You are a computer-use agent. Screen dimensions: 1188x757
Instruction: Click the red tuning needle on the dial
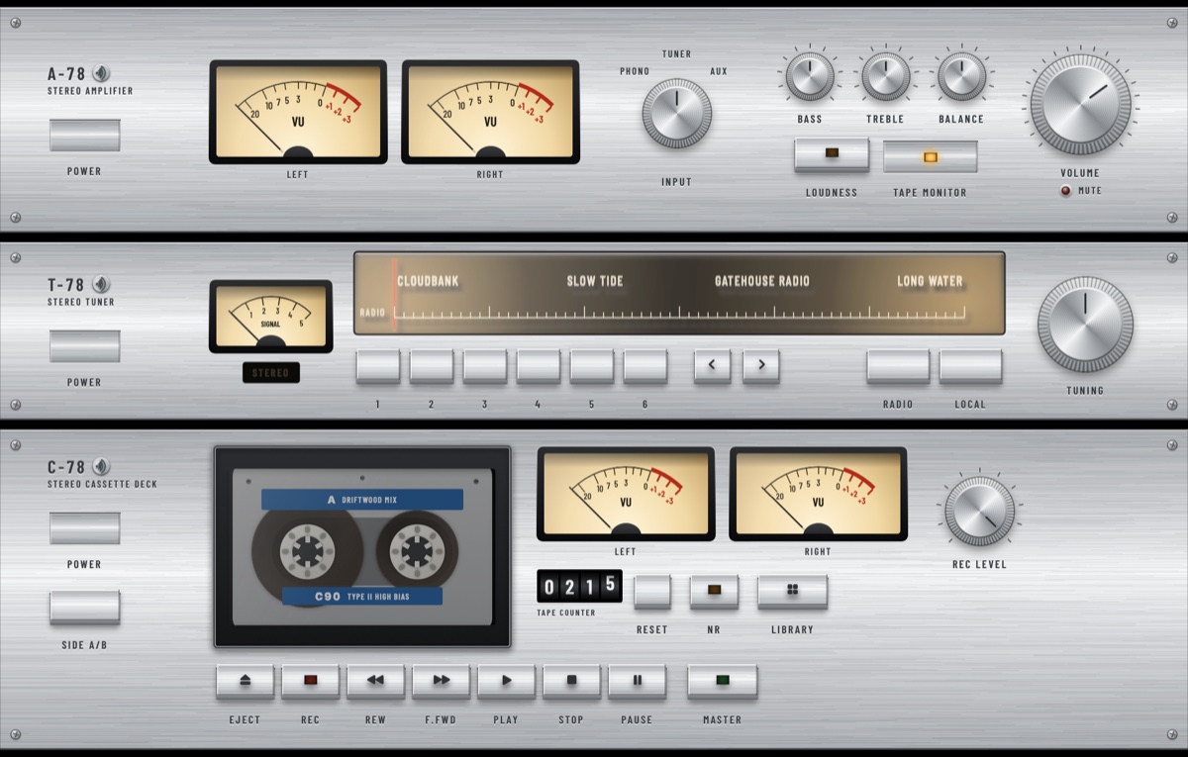[394, 294]
